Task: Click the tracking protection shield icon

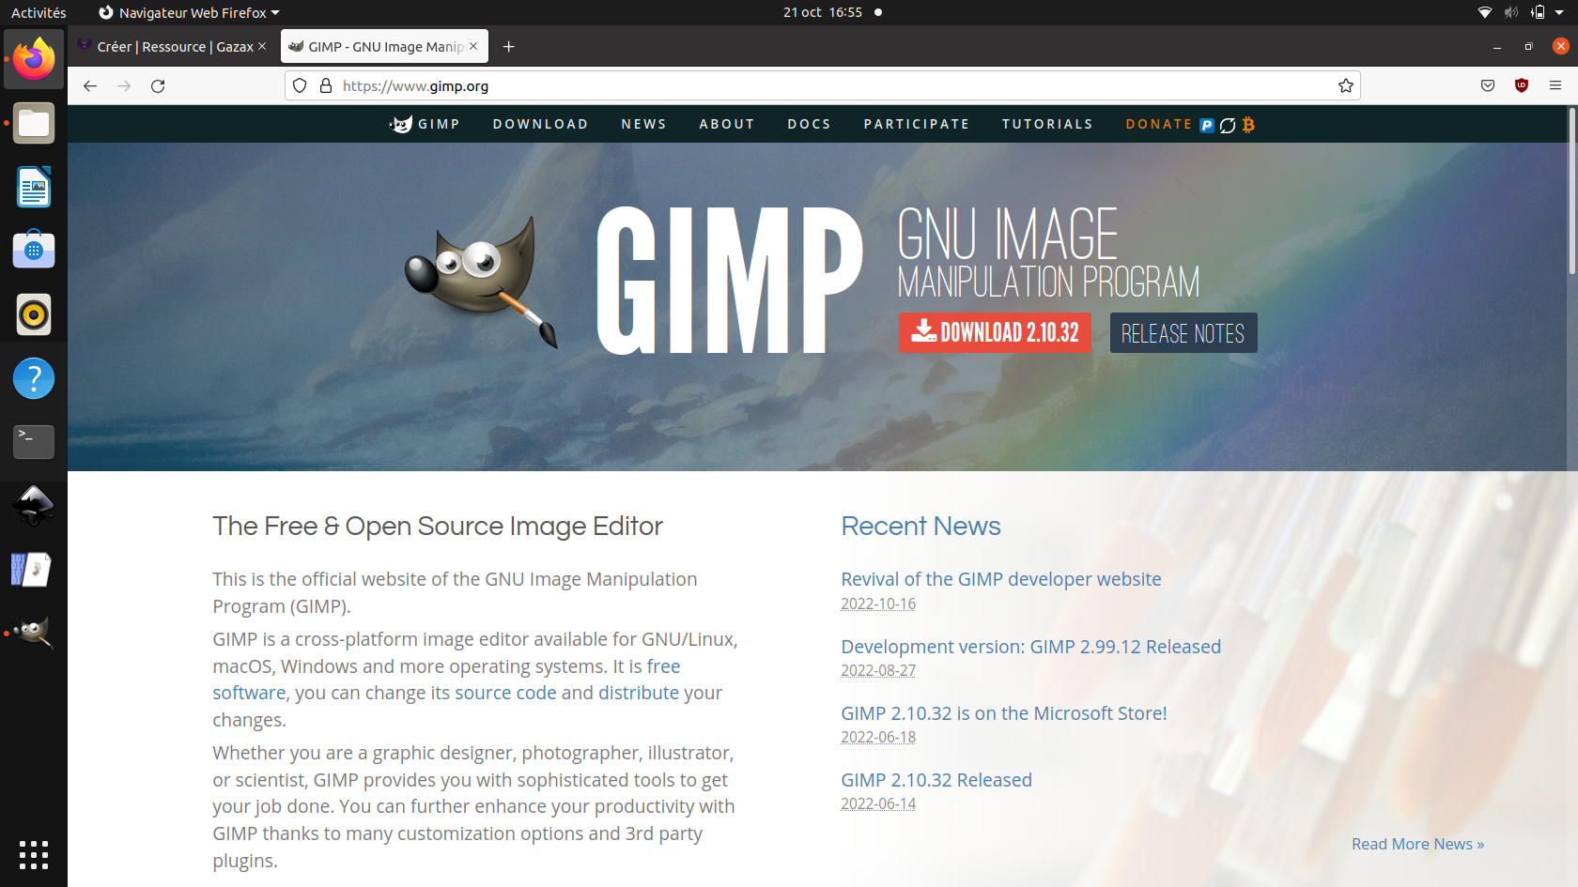Action: tap(300, 86)
